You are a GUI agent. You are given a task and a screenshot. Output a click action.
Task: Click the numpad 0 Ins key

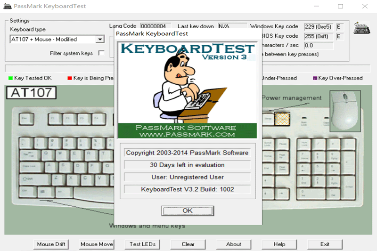tap(311, 194)
